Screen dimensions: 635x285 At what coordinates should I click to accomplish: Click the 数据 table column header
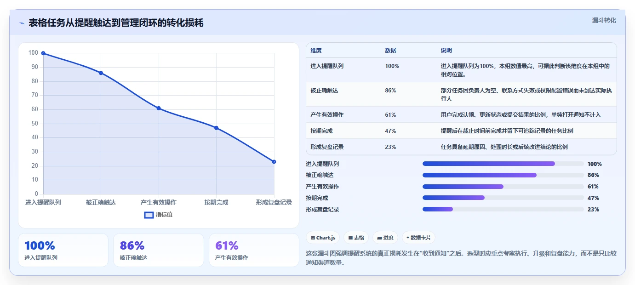pyautogui.click(x=390, y=51)
